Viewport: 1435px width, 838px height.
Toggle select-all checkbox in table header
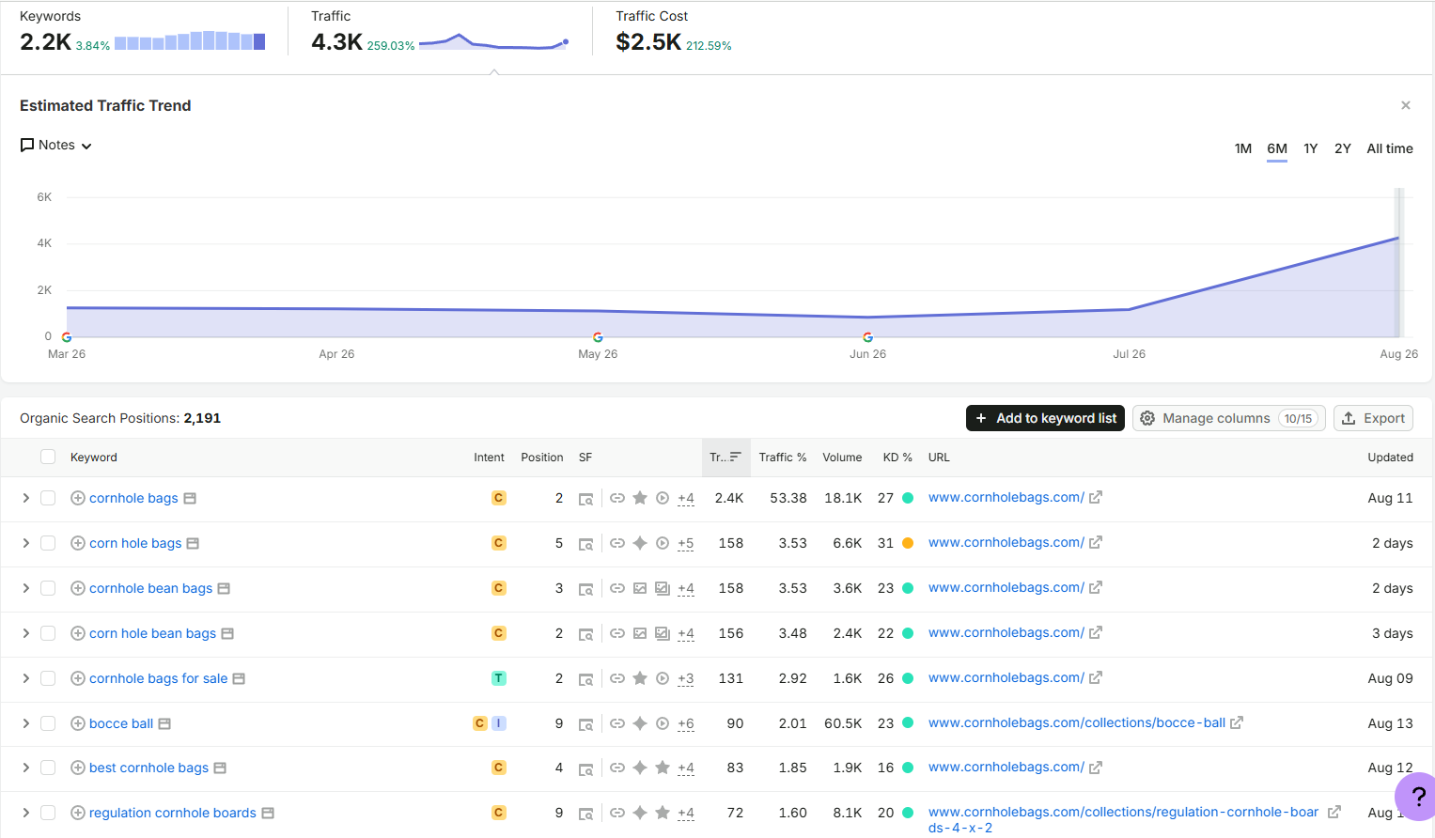tap(48, 457)
